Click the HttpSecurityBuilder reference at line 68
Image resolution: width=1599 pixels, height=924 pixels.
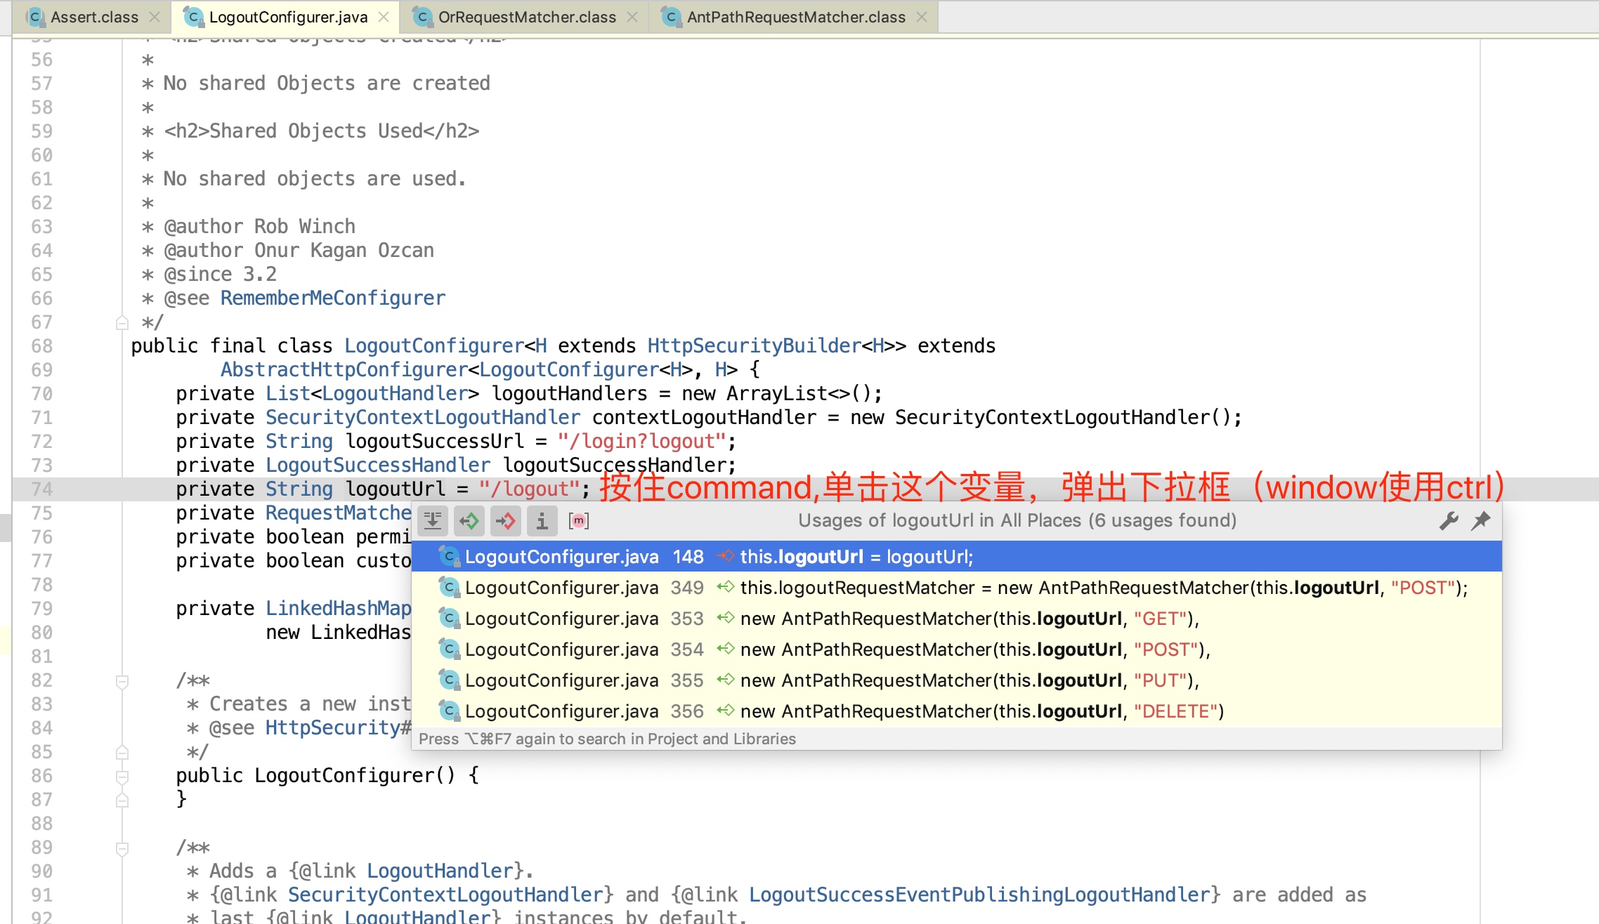752,345
